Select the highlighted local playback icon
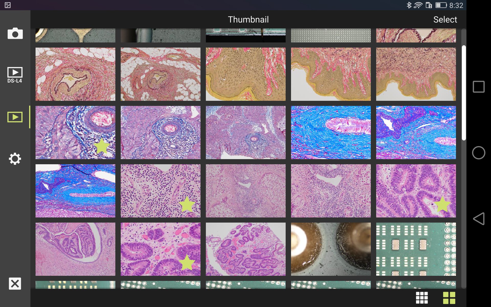Image resolution: width=491 pixels, height=307 pixels. click(15, 117)
